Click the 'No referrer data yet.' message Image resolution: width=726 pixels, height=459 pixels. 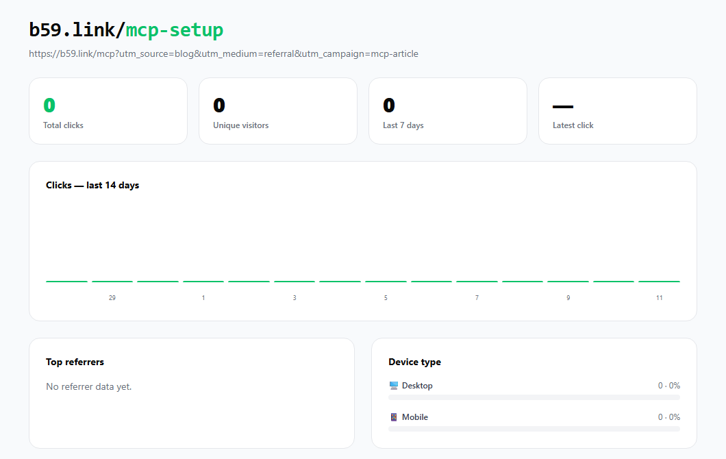click(89, 387)
